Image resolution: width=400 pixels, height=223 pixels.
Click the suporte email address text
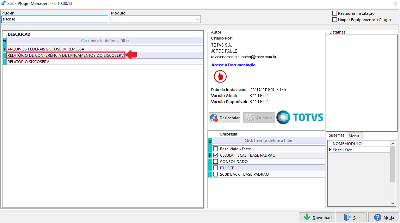[244, 57]
